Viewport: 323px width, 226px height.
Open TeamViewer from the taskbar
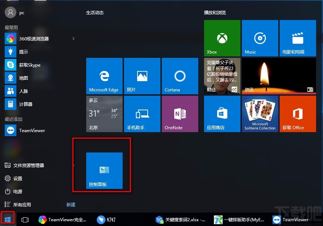[x=291, y=219]
